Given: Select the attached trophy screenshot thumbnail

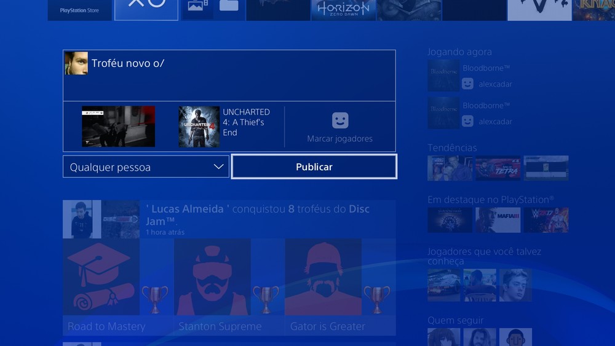Looking at the screenshot, I should coord(119,126).
